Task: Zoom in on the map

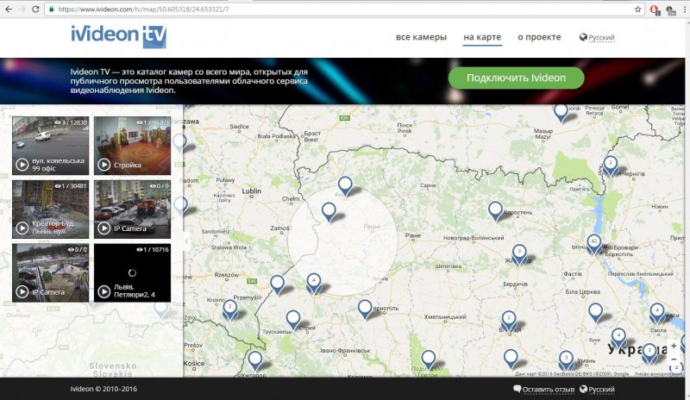Action: [x=674, y=346]
